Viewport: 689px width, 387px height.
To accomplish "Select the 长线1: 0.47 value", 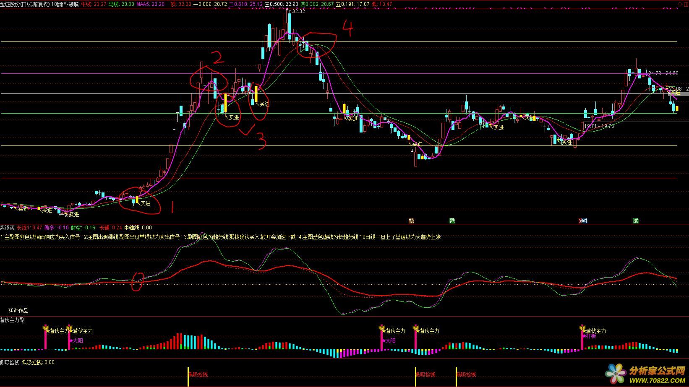I will pos(29,228).
